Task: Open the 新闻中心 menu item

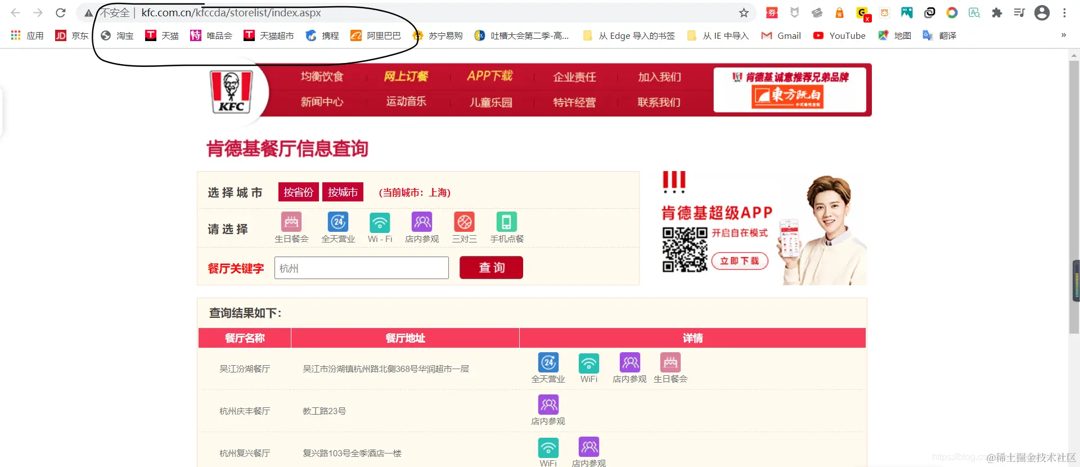Action: pyautogui.click(x=322, y=102)
